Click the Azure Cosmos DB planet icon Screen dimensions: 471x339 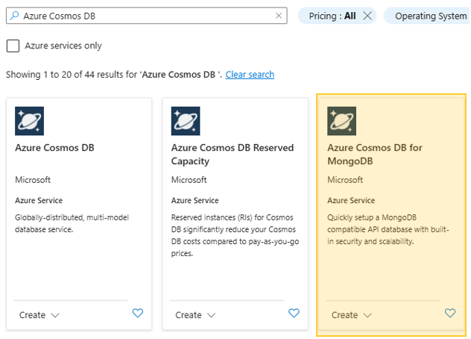tap(29, 121)
